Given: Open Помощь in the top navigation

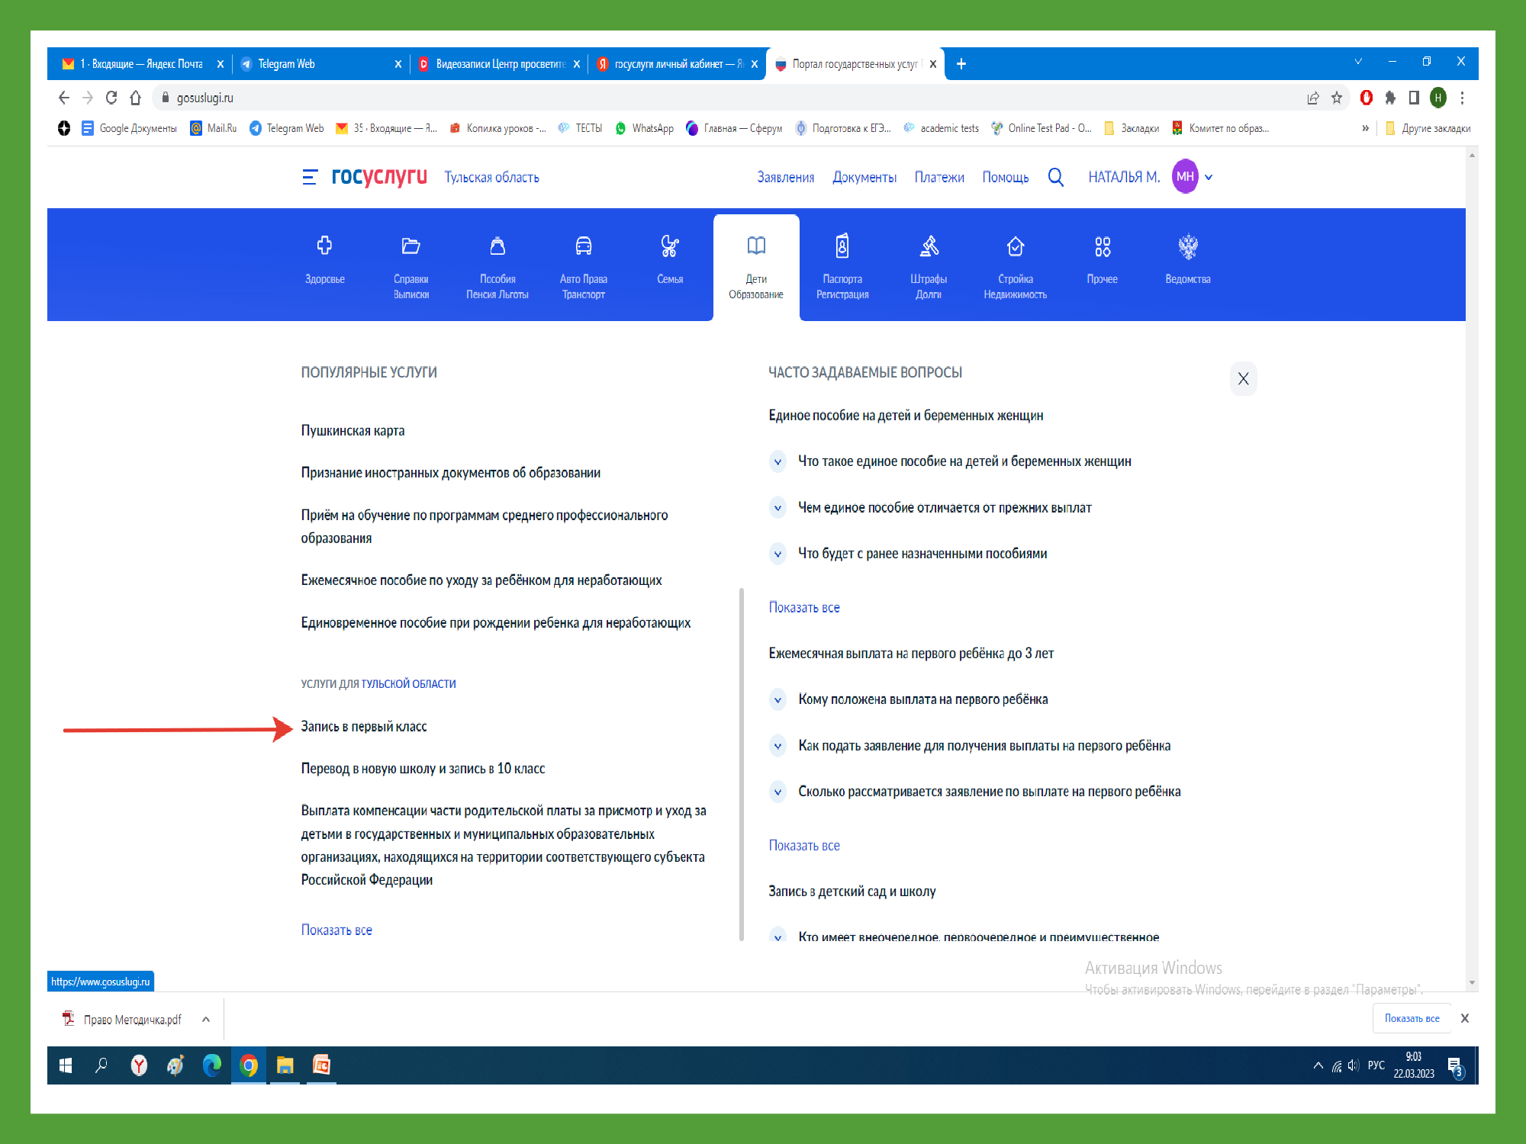Looking at the screenshot, I should pyautogui.click(x=1005, y=177).
